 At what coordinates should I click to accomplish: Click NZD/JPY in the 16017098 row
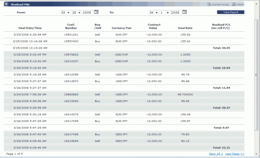tap(121, 134)
